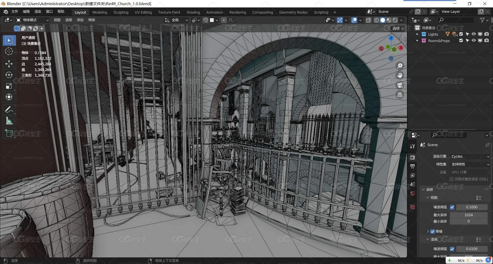
Task: Activate the 3D cursor tool
Action: pos(9,52)
